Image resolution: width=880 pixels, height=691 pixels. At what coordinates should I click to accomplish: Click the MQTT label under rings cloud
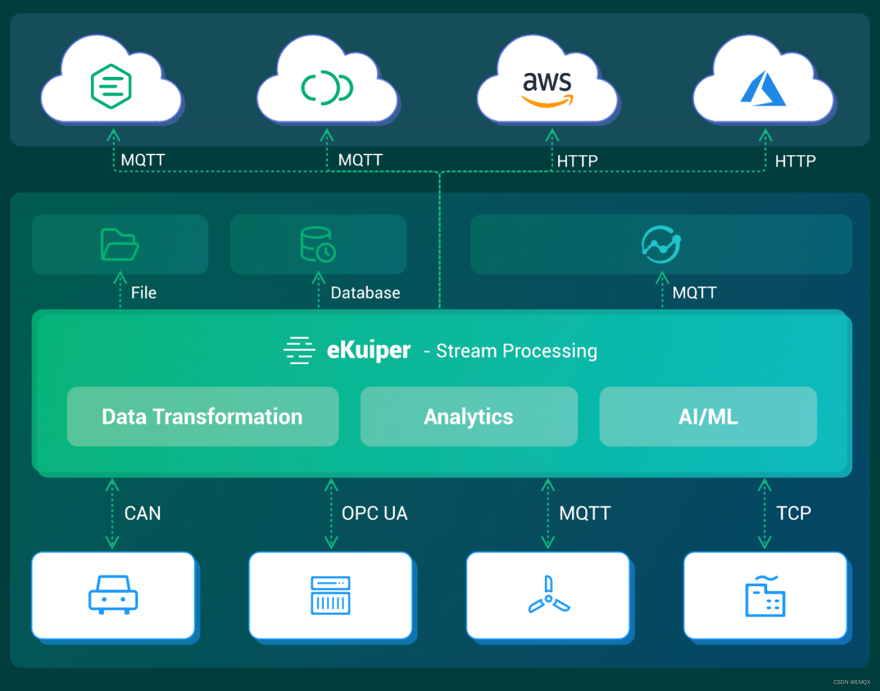pos(360,160)
